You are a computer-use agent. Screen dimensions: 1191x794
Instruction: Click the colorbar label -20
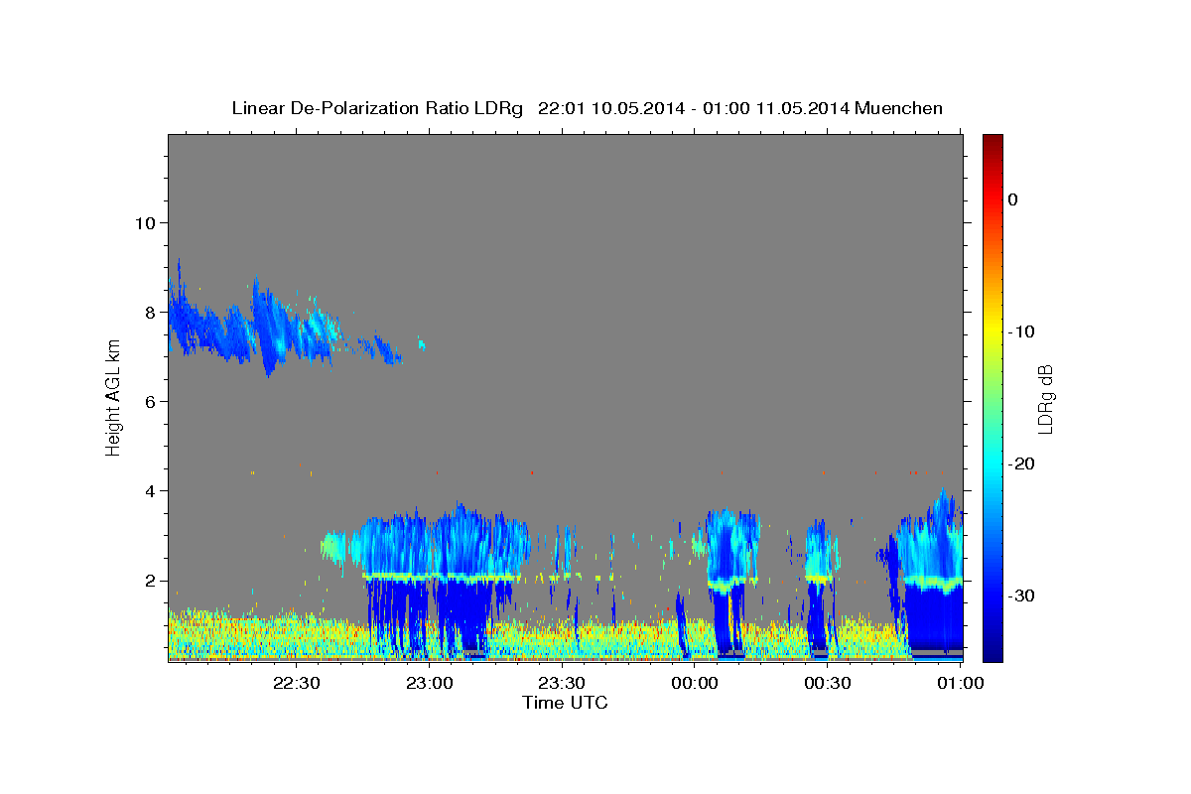tap(1022, 463)
